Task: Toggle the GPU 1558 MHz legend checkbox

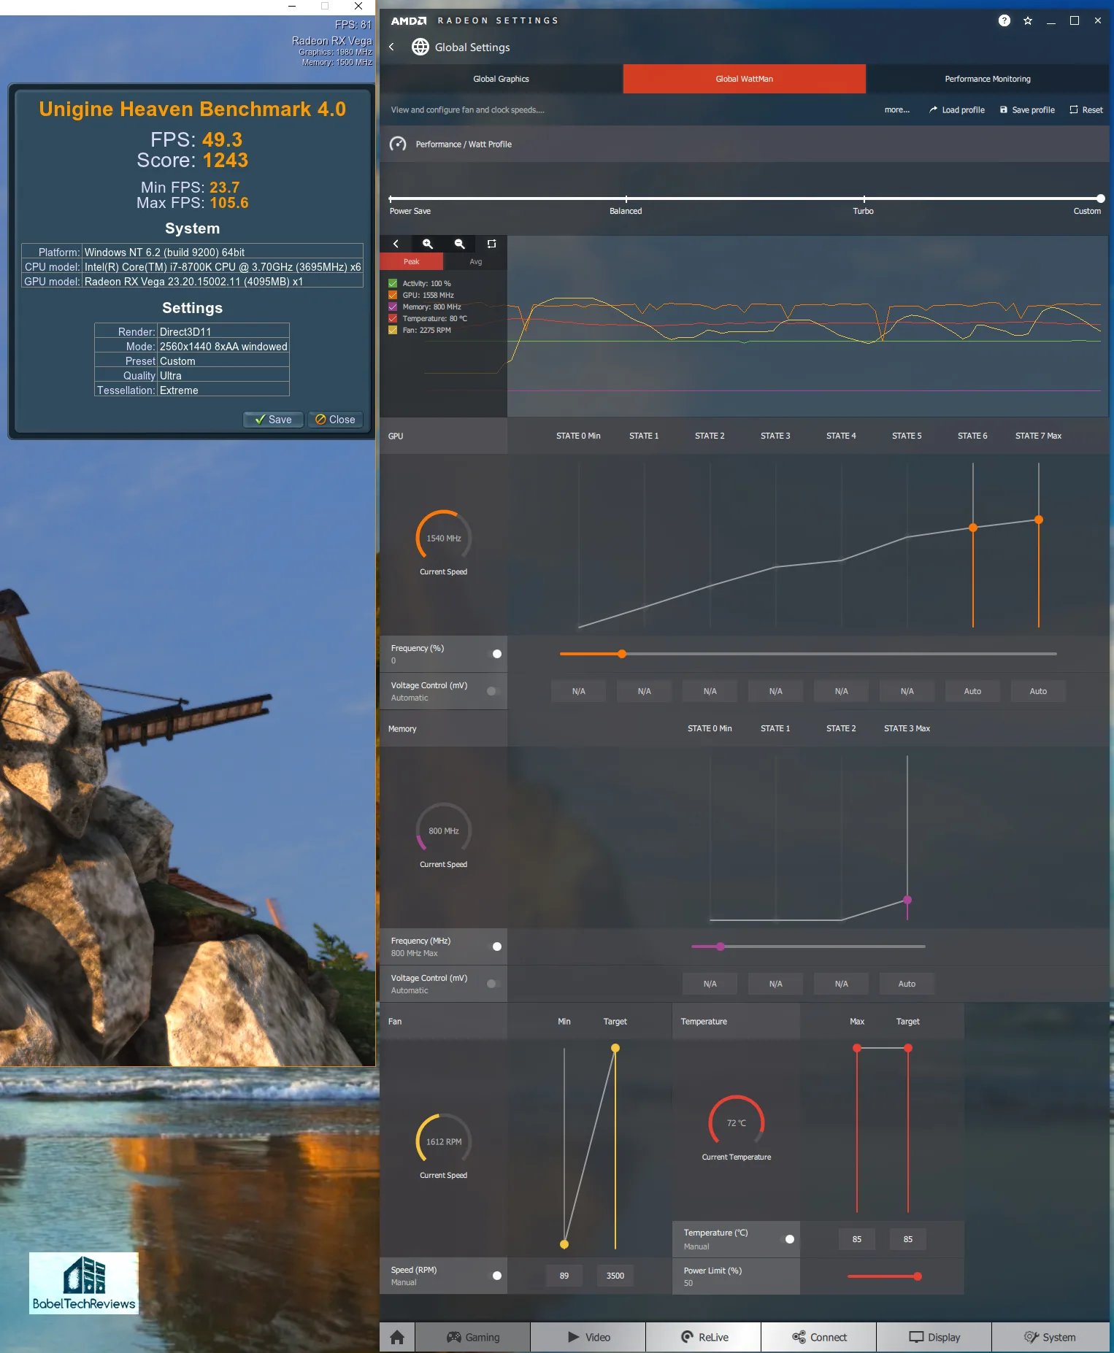Action: [393, 295]
